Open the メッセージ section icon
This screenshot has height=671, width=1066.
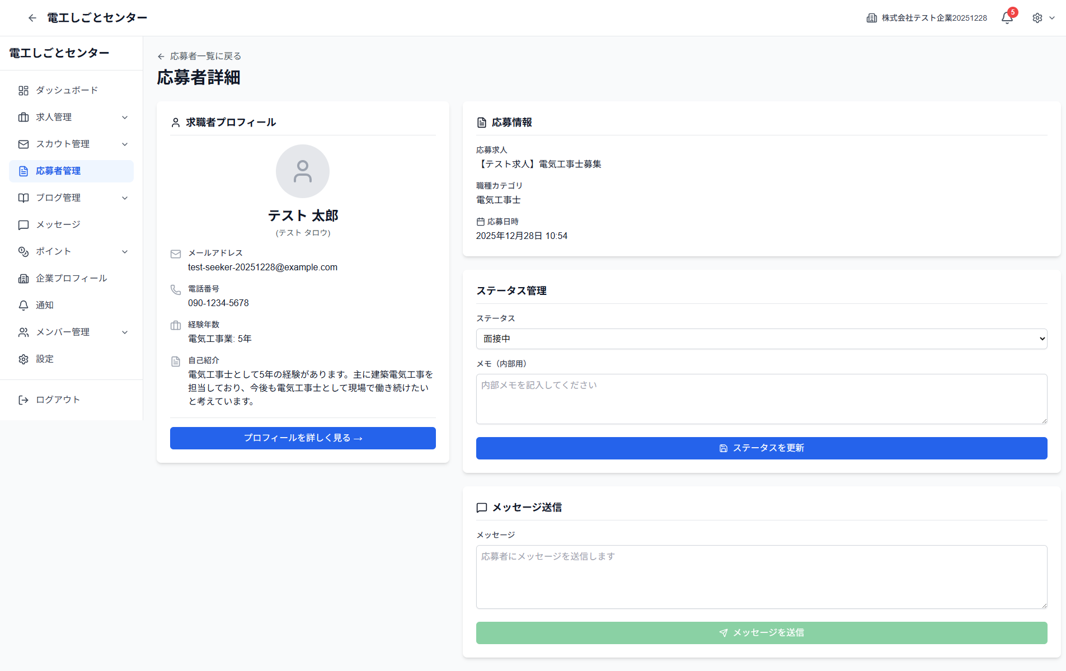23,224
